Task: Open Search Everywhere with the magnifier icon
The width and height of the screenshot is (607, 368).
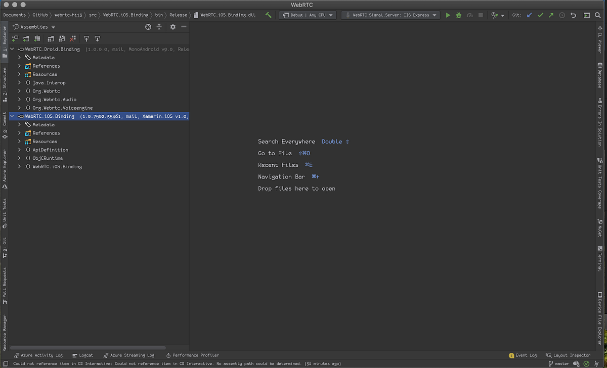Action: click(x=598, y=15)
